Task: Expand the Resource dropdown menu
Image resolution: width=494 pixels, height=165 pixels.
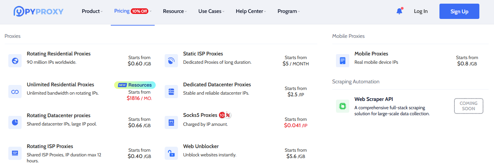Action: 175,11
